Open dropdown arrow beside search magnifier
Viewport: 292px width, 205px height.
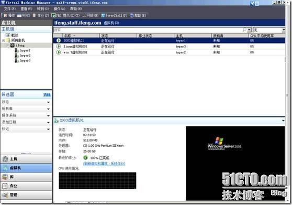pyautogui.click(x=250, y=30)
